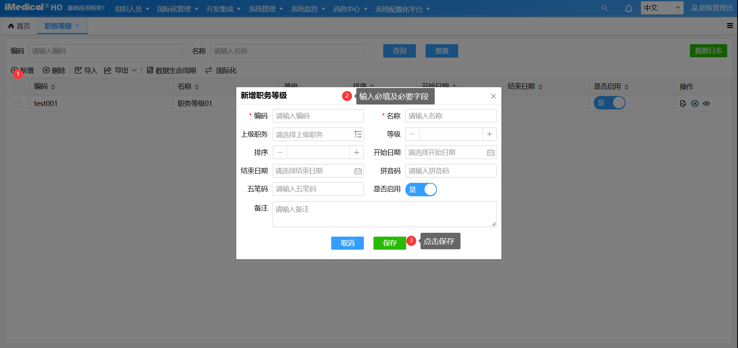Click the 国际化 toolbar button
The height and width of the screenshot is (348, 738).
tap(221, 70)
